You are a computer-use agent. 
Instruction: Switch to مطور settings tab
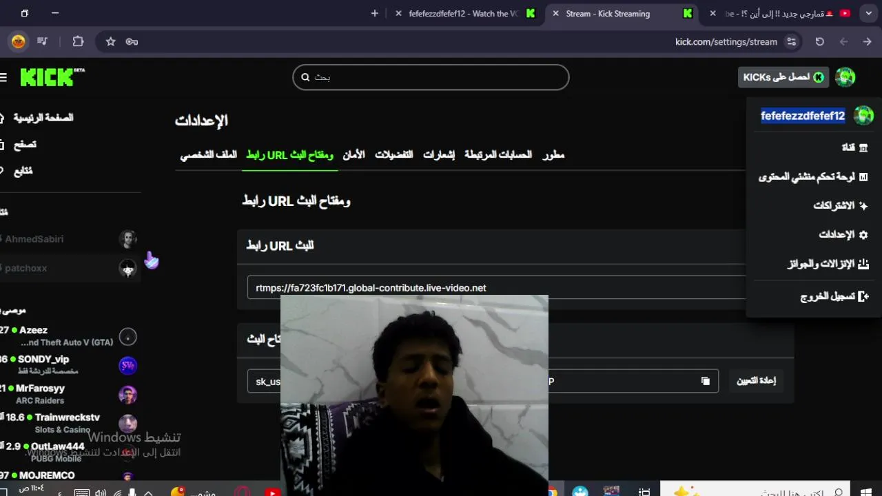[553, 155]
